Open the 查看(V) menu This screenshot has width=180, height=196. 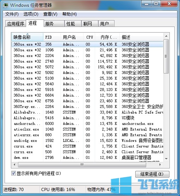pos(50,14)
